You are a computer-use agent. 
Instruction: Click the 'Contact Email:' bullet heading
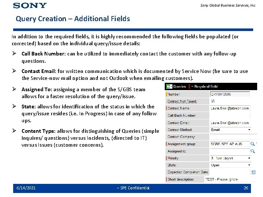39,71
